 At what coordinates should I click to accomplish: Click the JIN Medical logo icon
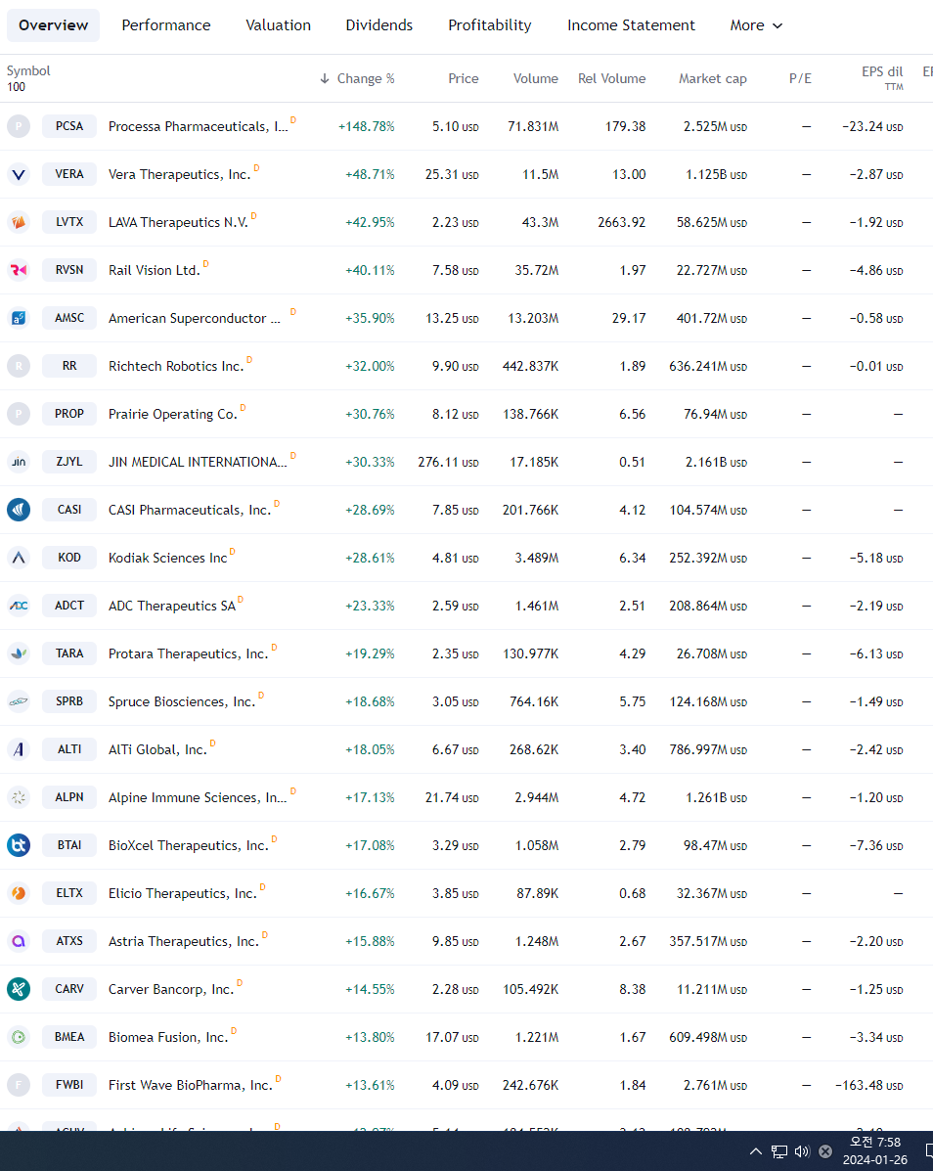pyautogui.click(x=19, y=462)
